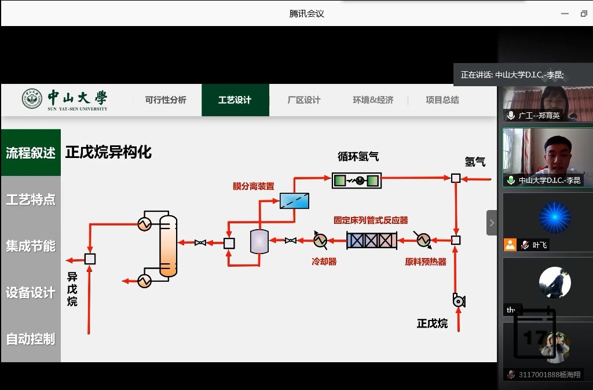Open 集成节能 section in sidebar
The width and height of the screenshot is (593, 390).
pos(31,246)
